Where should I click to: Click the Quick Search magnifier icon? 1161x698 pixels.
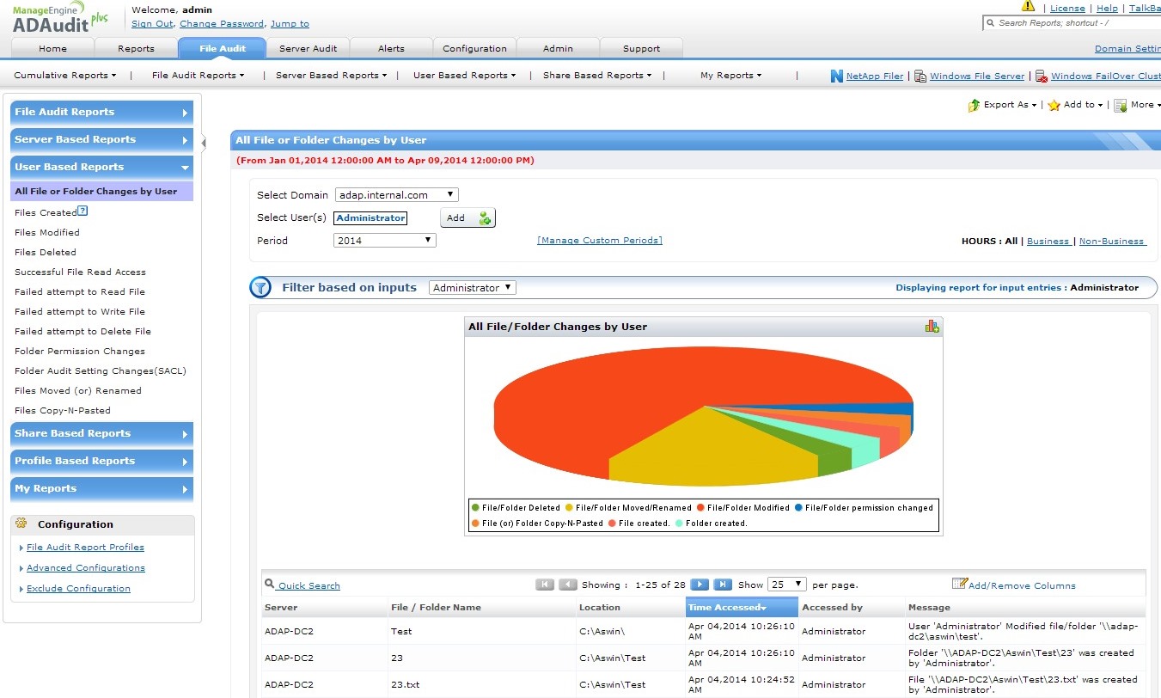coord(269,584)
